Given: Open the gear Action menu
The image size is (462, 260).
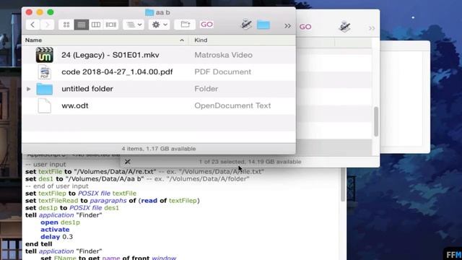Looking at the screenshot, I should point(160,25).
